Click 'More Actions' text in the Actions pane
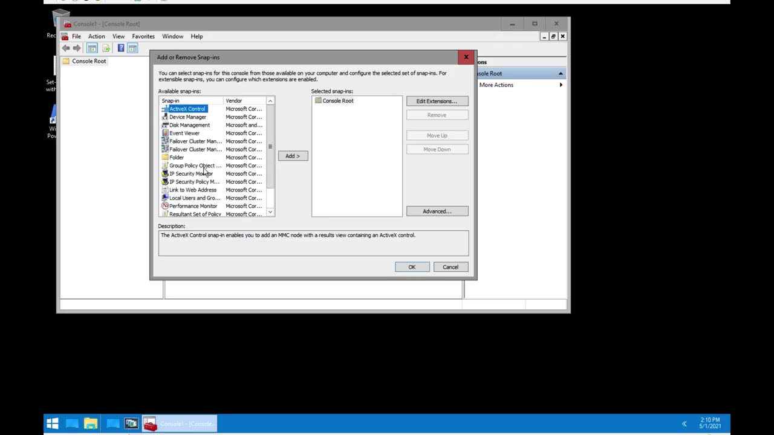Screen dimensions: 774x435 coord(496,85)
